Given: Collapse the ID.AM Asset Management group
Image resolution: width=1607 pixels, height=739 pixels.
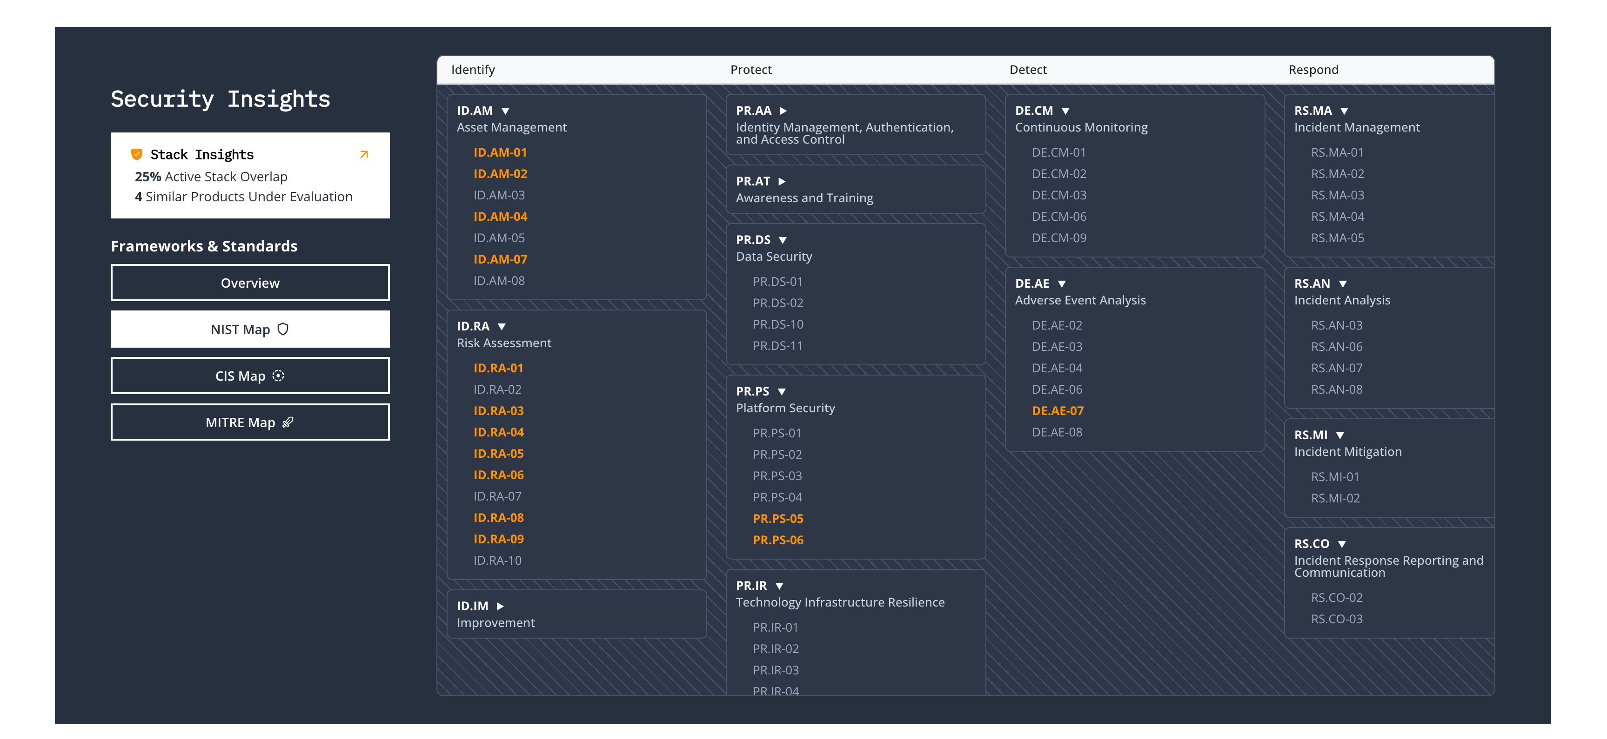Looking at the screenshot, I should (505, 111).
